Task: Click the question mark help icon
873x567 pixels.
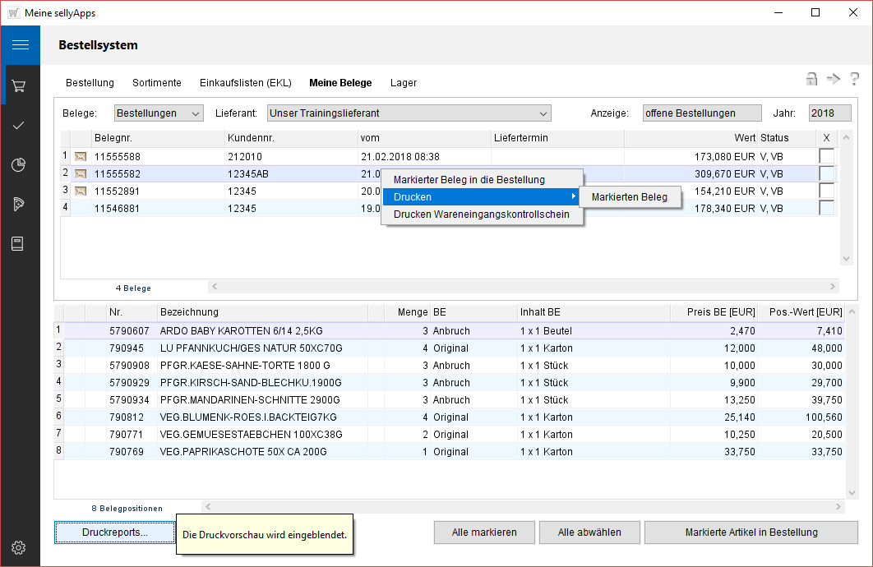Action: coord(855,79)
